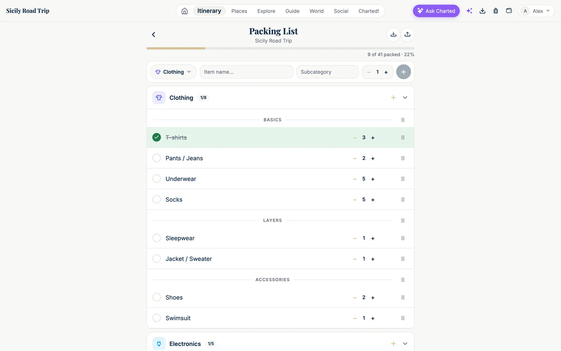Click the Subcategory input field
Screen dimensions: 561x351
tap(327, 72)
